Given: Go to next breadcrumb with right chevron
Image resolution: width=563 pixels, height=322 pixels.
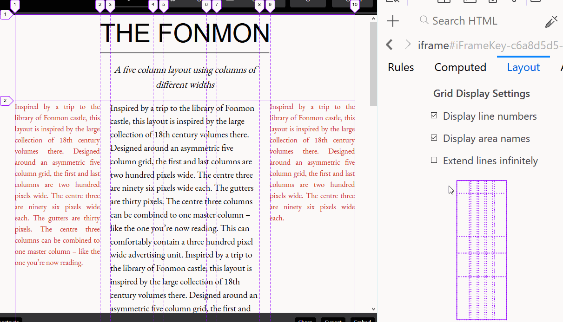Looking at the screenshot, I should pyautogui.click(x=408, y=45).
